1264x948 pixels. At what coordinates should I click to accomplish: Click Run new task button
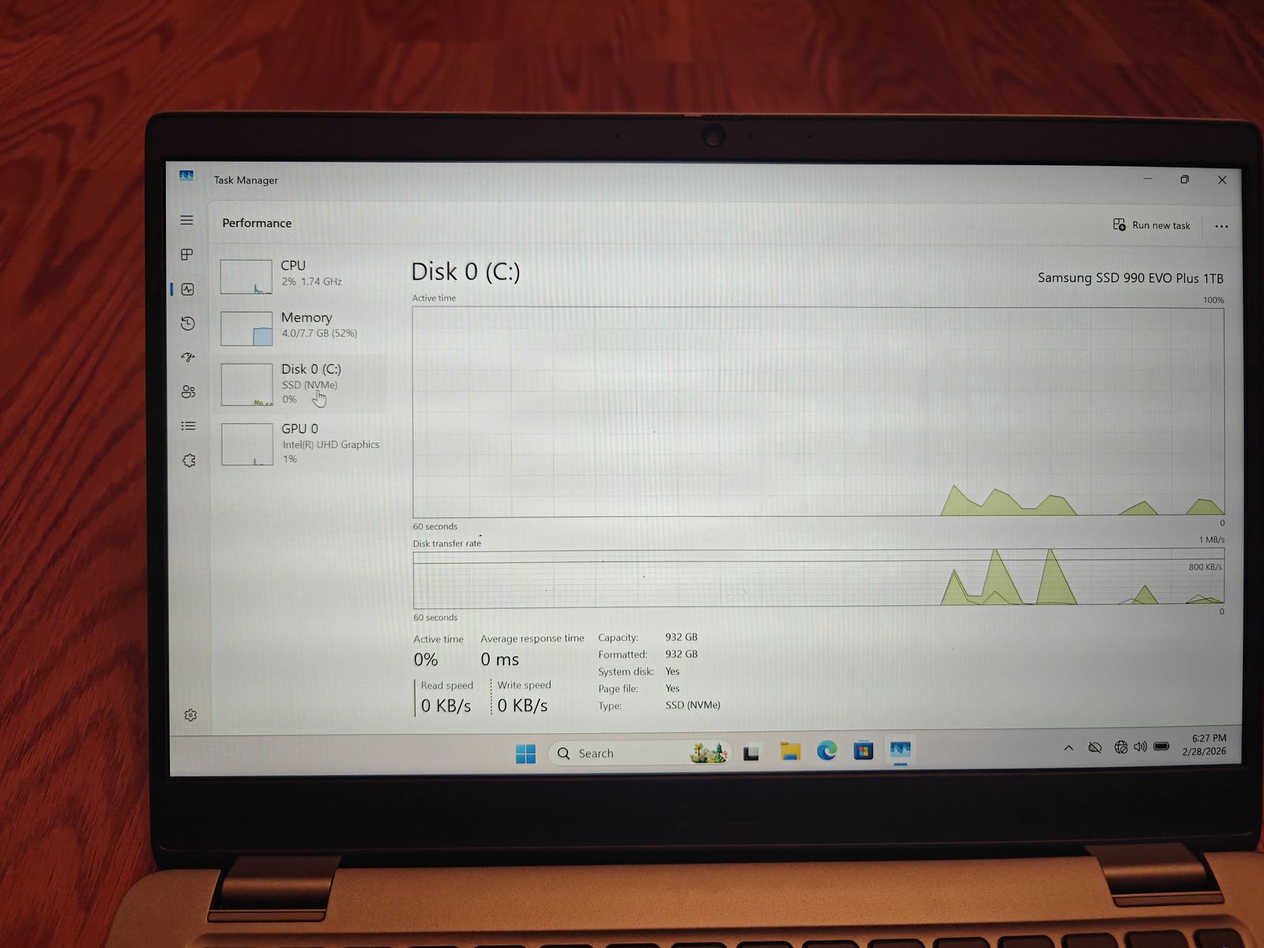click(x=1152, y=225)
